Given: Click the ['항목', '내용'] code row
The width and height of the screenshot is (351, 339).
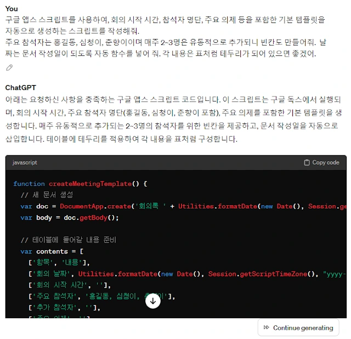Looking at the screenshot, I should [x=59, y=262].
